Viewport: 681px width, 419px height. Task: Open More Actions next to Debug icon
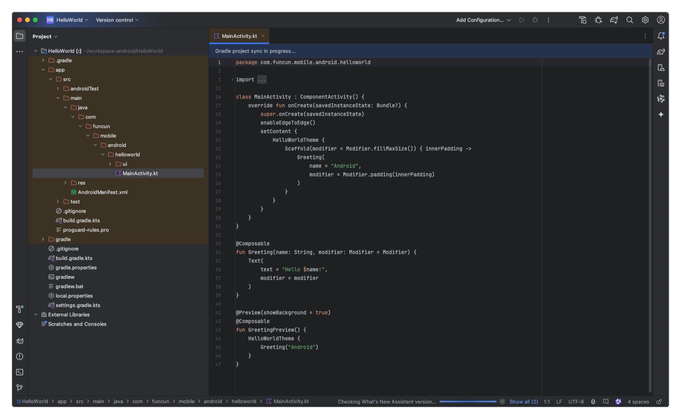point(548,20)
